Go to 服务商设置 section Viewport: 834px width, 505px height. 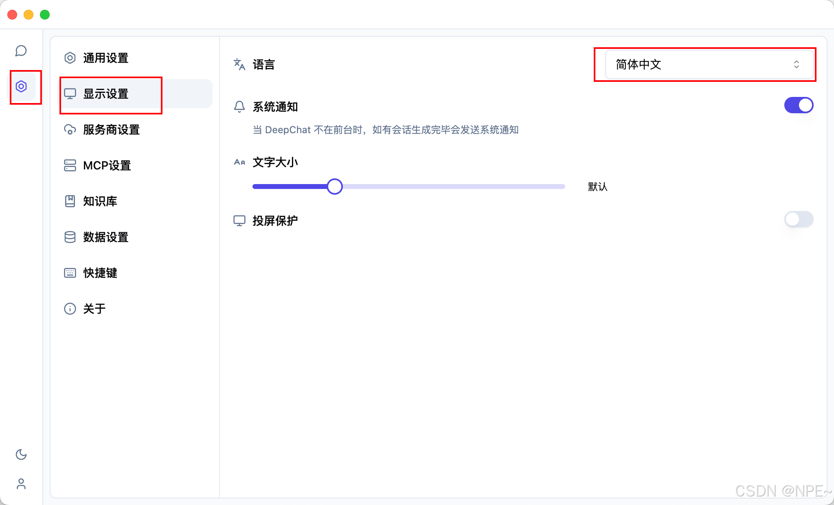(111, 130)
